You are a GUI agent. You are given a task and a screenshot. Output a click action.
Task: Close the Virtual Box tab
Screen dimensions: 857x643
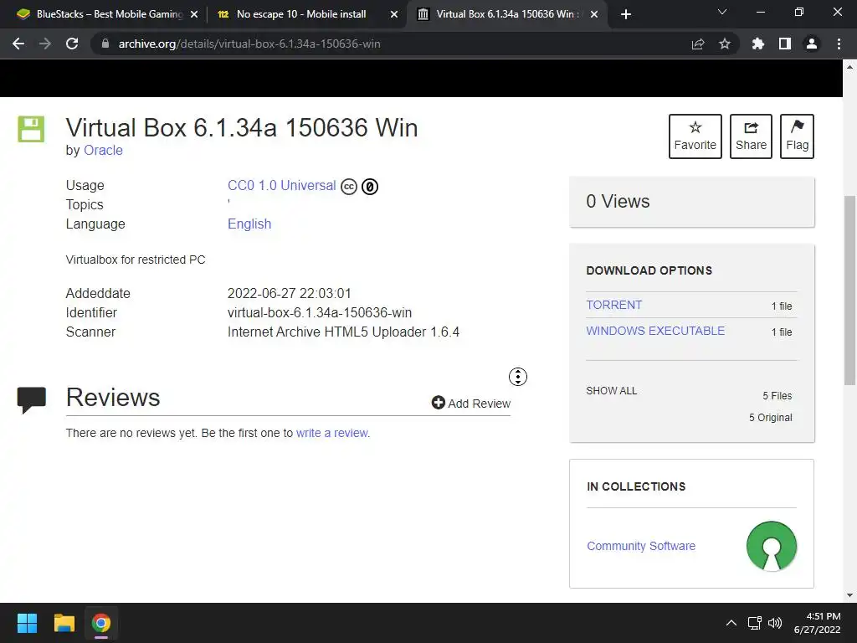point(594,14)
